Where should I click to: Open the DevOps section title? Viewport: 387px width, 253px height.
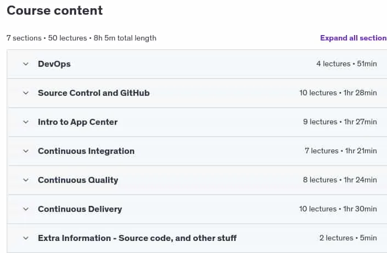point(54,64)
